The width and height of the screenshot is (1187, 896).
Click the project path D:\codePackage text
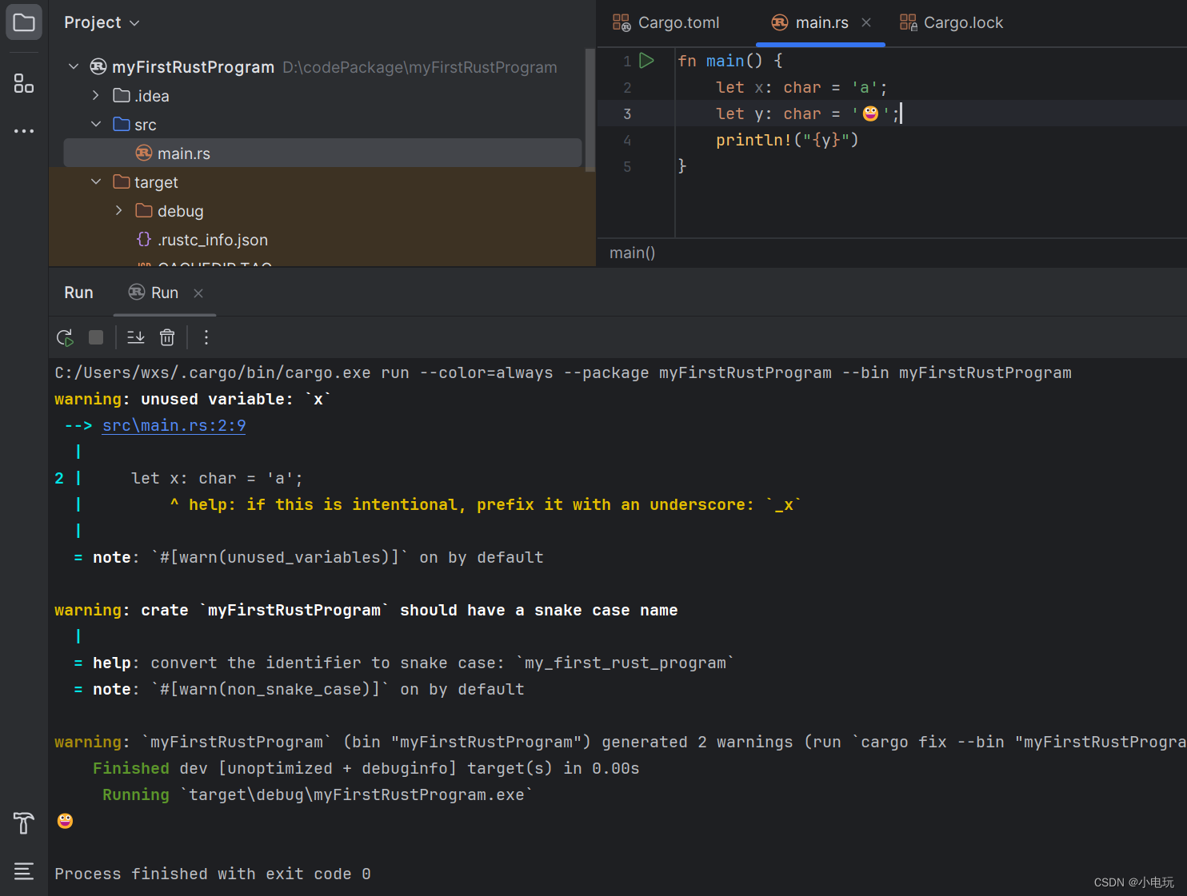[419, 67]
